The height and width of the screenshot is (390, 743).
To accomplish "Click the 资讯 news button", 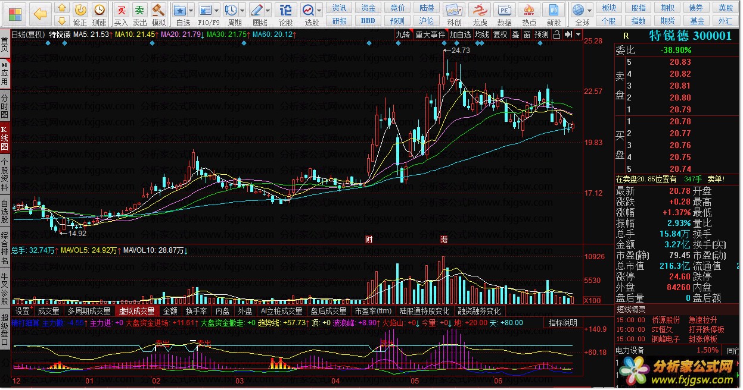I will [x=339, y=8].
